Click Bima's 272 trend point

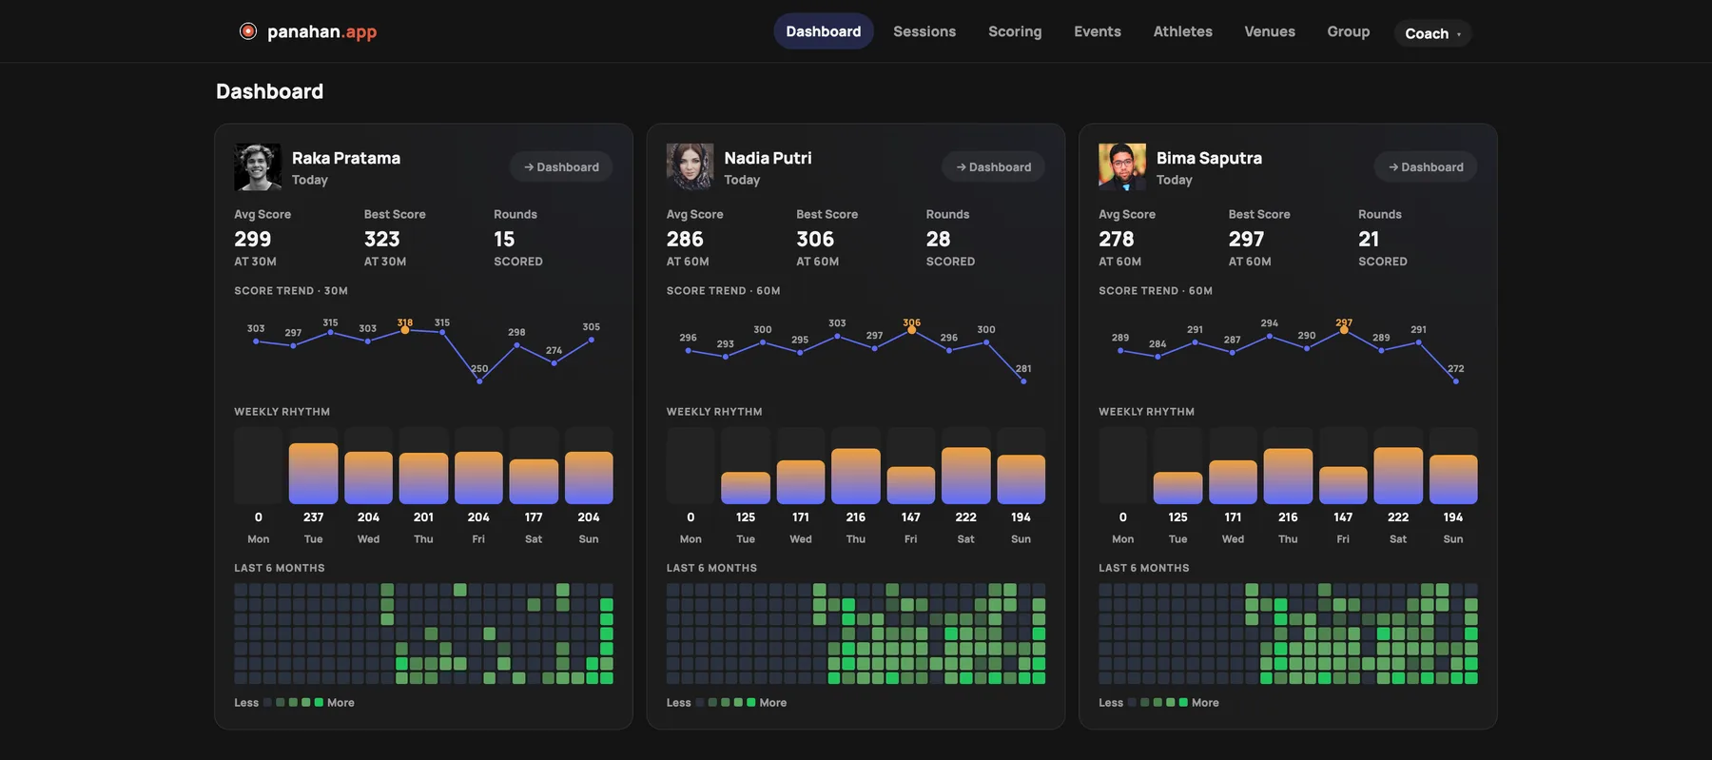1456,381
